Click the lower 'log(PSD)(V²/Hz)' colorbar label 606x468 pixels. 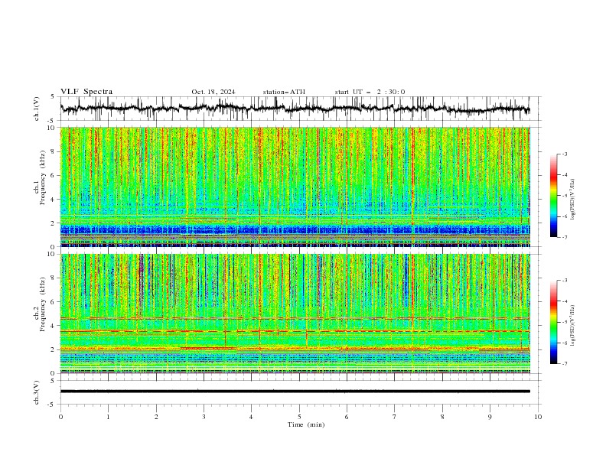[x=573, y=326]
